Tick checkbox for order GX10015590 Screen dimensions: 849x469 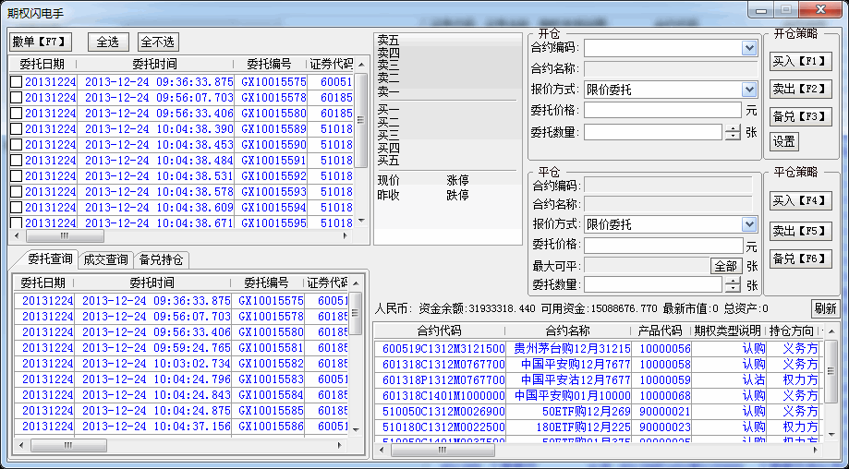coord(17,145)
